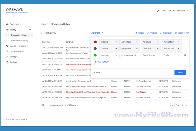
Task: Open the Override Required dropdown
Action: (130, 55)
